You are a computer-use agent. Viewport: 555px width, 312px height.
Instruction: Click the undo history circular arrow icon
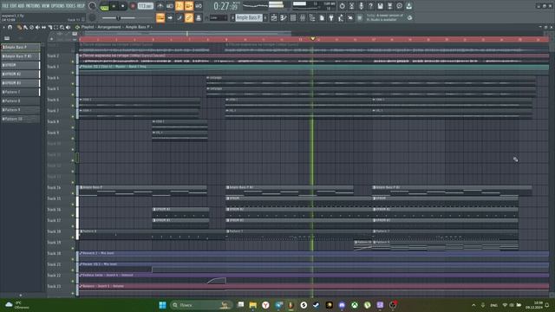click(342, 6)
